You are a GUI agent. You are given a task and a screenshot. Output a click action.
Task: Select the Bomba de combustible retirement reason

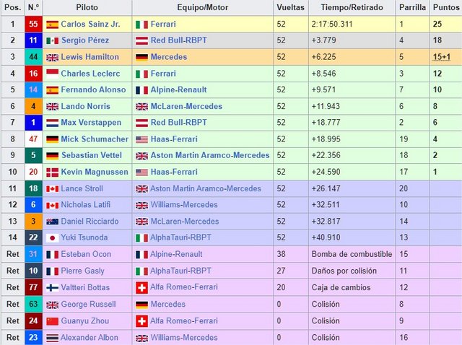[x=352, y=254]
